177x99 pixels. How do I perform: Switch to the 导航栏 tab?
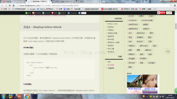89,2
